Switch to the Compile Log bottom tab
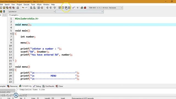 click(x=25, y=86)
